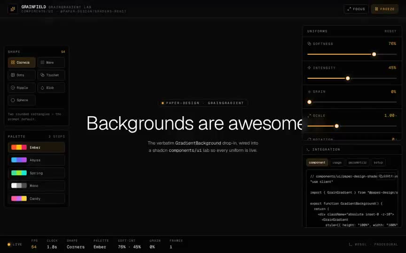Click the pause icon in Freeze
Screen dimensions: 406x253
pos(376,9)
